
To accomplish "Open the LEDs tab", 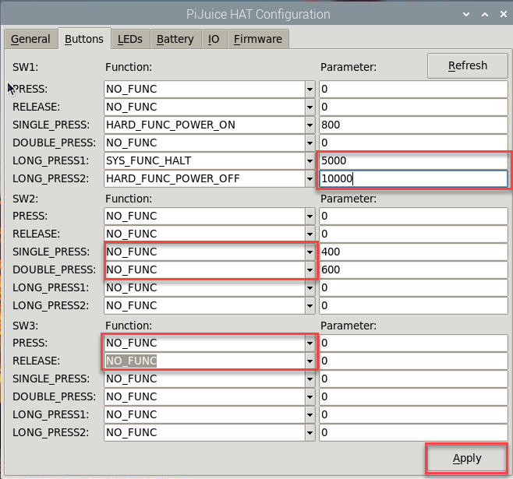I will coord(130,39).
